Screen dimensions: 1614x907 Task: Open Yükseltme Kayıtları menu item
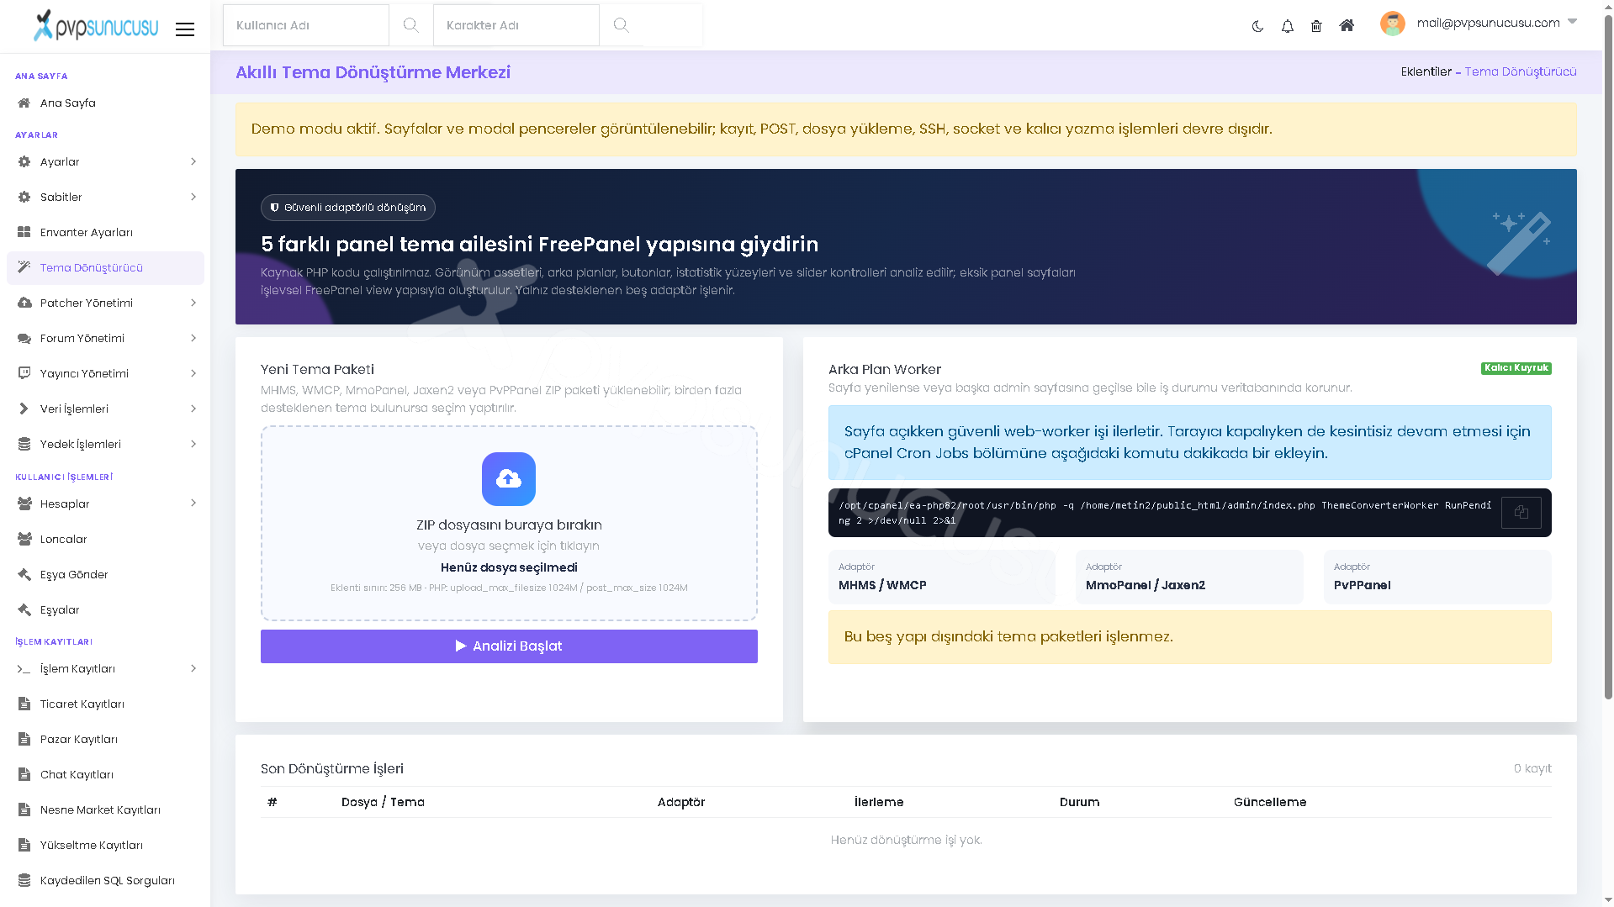tap(105, 846)
